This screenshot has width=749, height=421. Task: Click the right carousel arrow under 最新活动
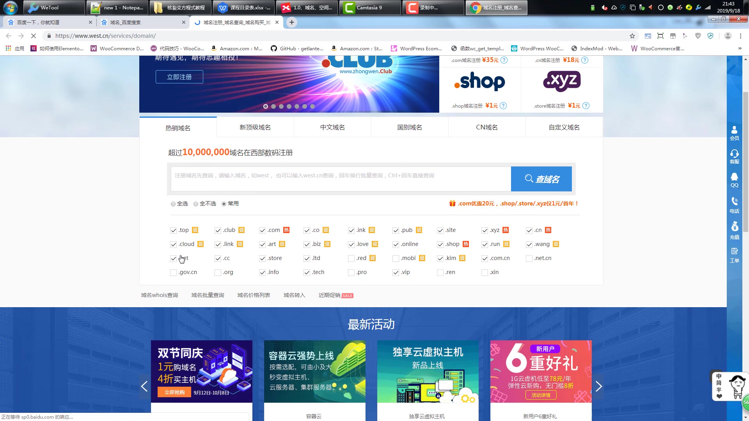coord(599,386)
